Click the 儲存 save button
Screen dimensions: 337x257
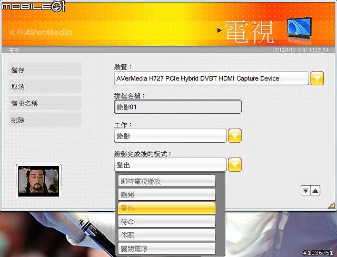click(45, 70)
